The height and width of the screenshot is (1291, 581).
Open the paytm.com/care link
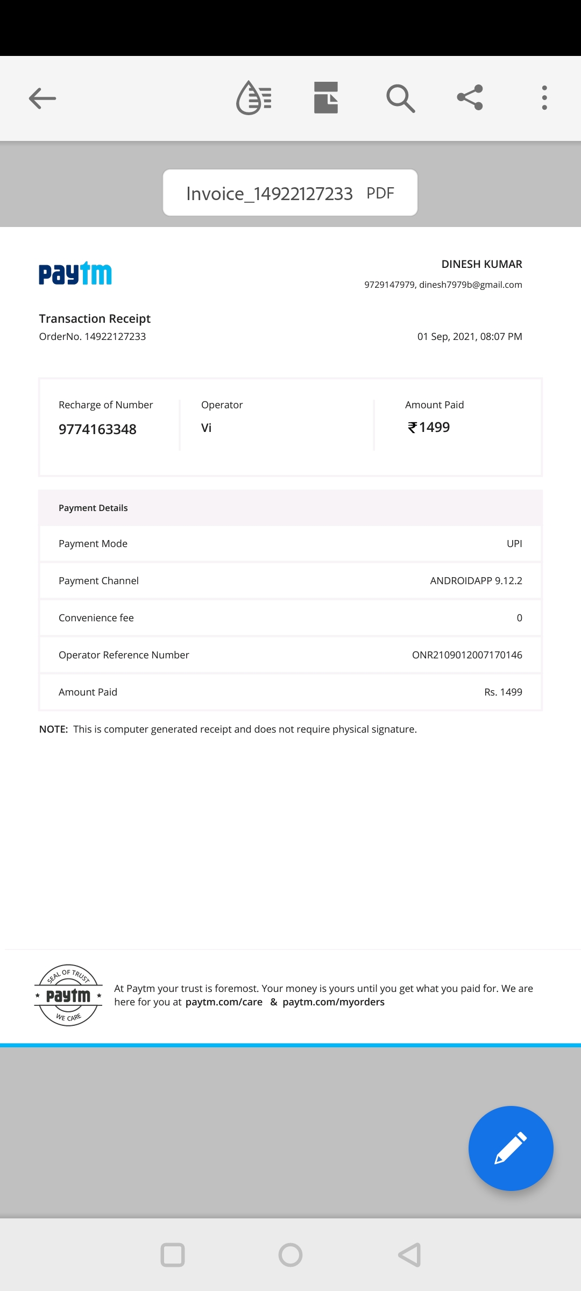224,1002
